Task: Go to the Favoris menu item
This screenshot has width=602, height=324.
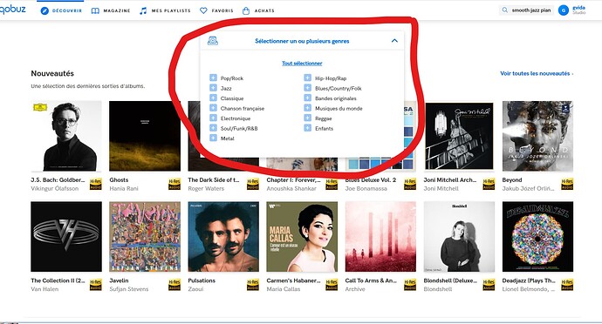Action: (222, 10)
